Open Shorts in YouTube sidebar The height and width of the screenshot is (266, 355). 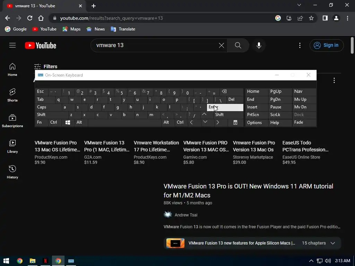coord(12,95)
